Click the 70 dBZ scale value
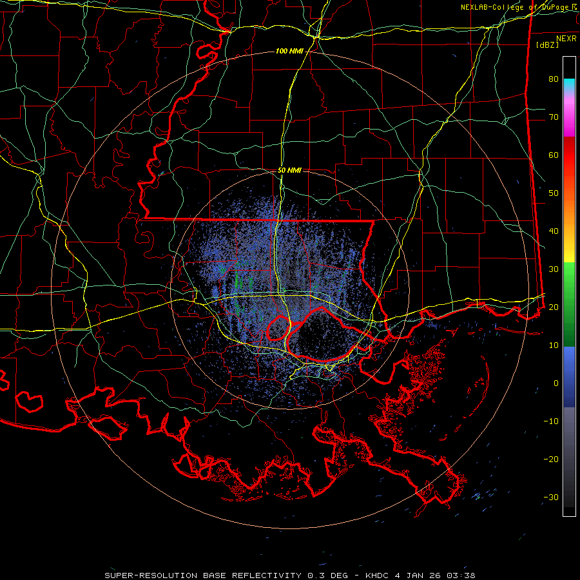Screen dimensions: 580x580 click(x=554, y=117)
